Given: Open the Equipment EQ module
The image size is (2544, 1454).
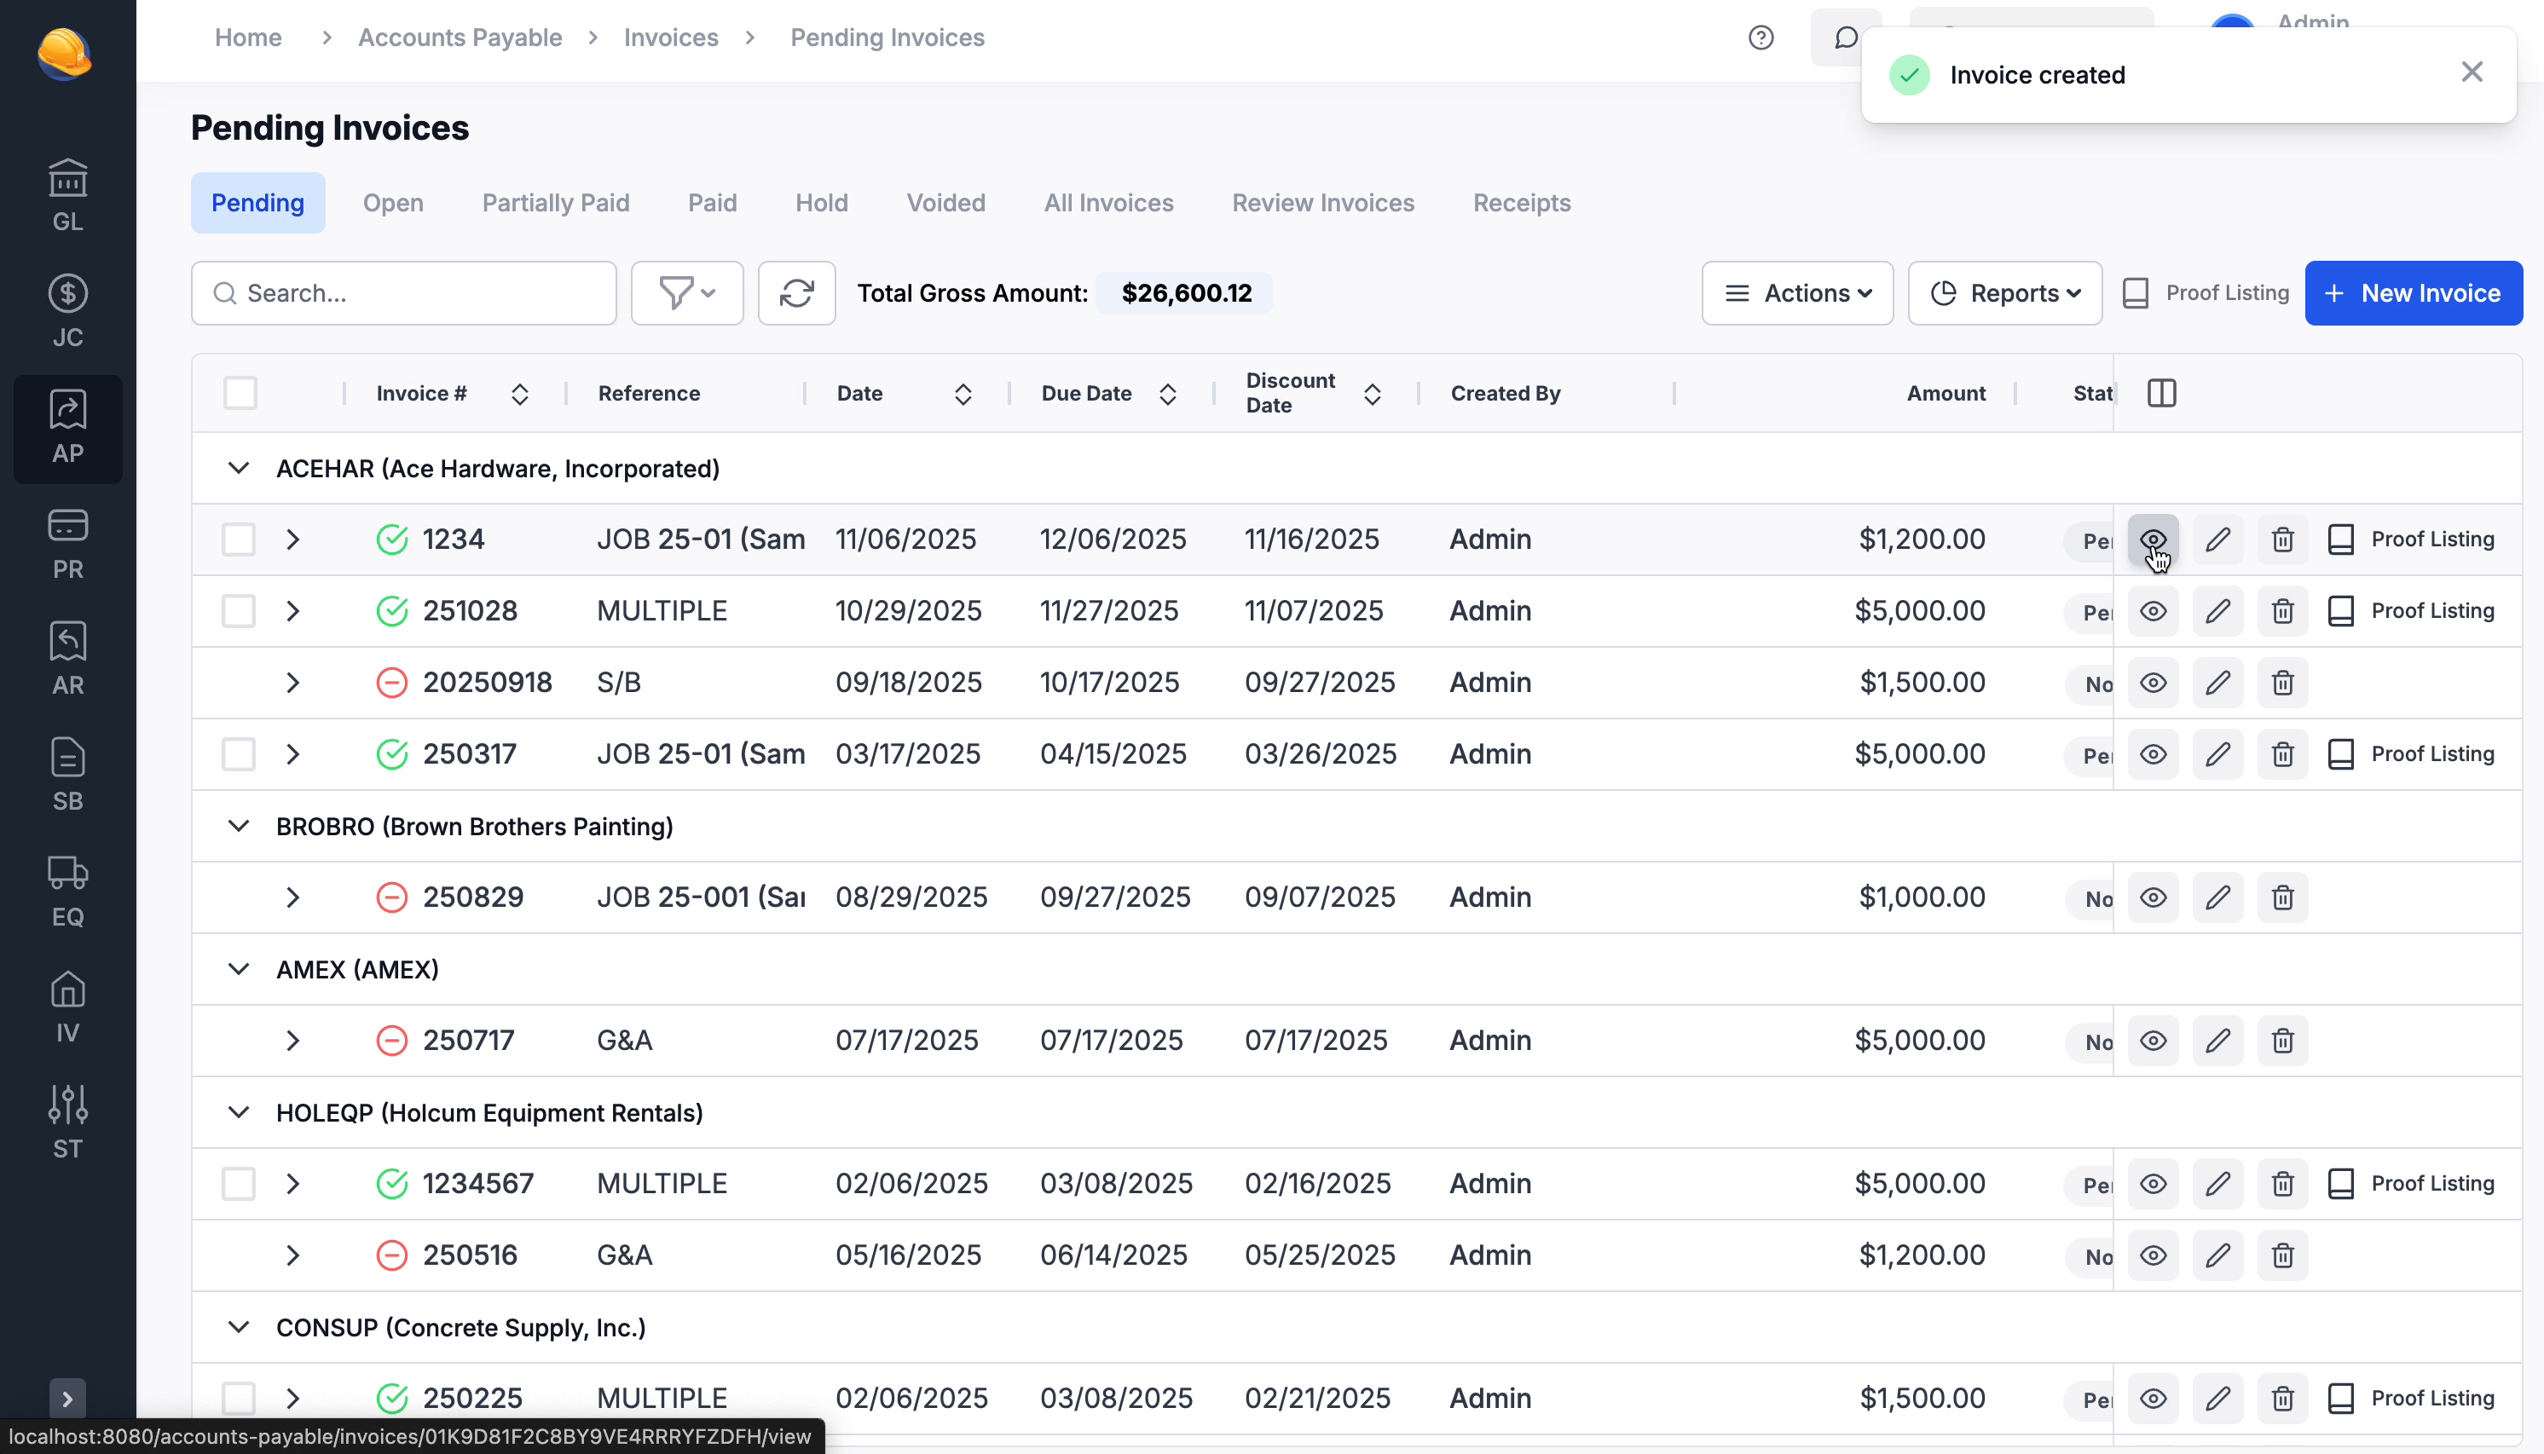Looking at the screenshot, I should point(68,891).
